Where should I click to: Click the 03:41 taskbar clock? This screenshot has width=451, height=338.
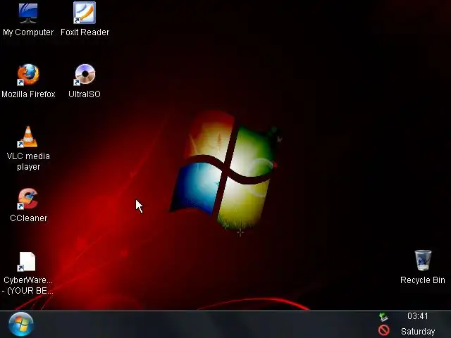pyautogui.click(x=418, y=316)
